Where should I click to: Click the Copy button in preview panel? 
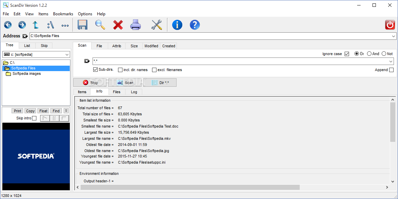point(31,111)
